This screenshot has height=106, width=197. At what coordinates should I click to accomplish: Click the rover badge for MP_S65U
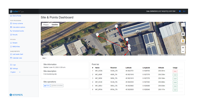(x=175, y=86)
